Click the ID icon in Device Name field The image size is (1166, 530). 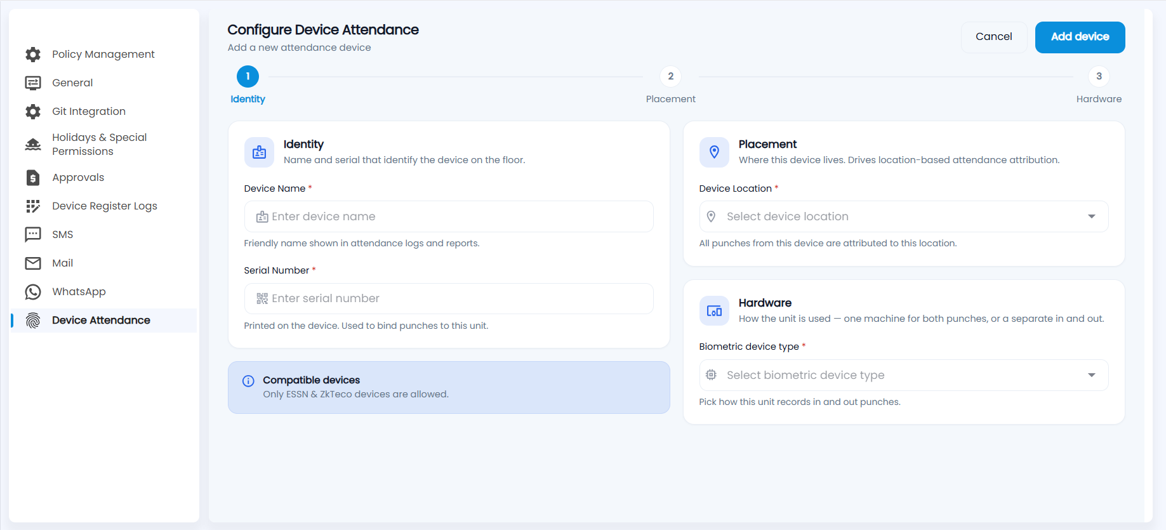point(262,217)
